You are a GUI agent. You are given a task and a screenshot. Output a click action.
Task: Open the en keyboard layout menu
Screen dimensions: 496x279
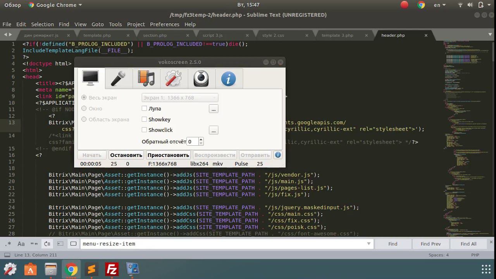pos(440,5)
